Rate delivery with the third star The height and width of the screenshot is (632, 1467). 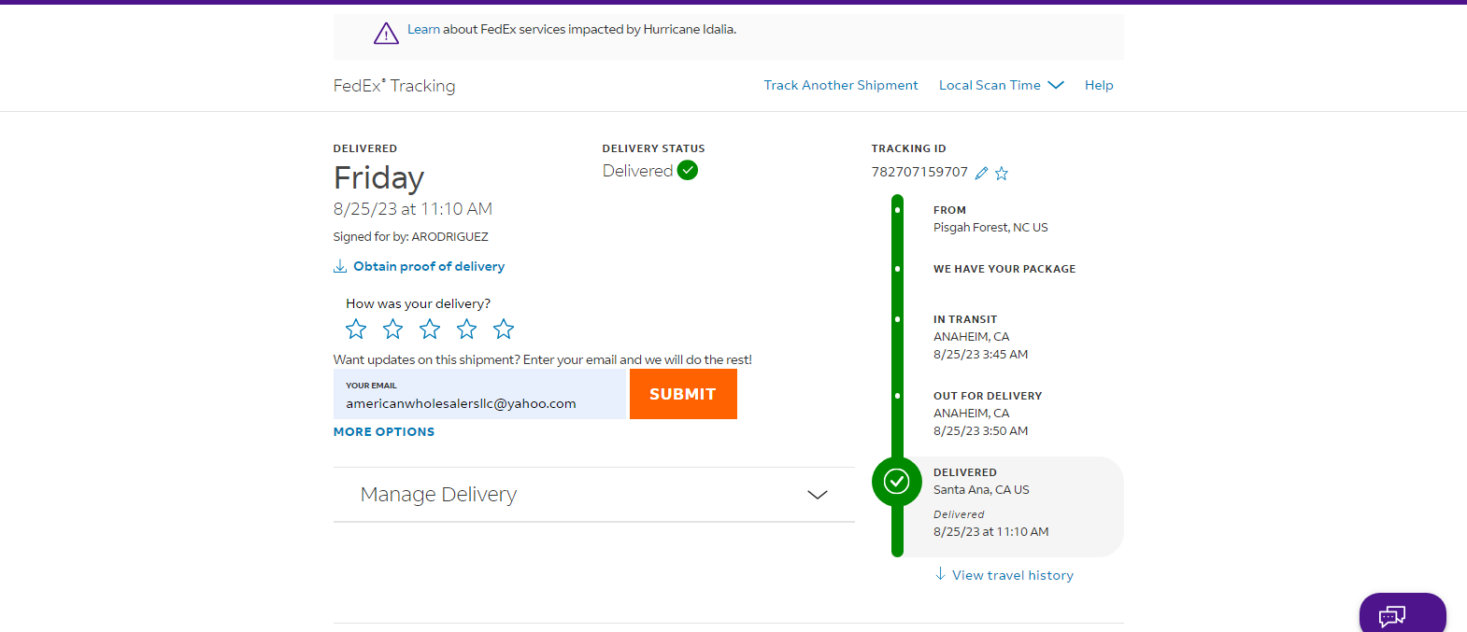point(430,329)
